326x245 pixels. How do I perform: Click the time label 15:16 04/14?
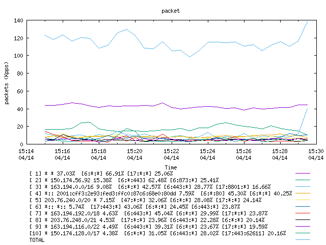click(62, 154)
